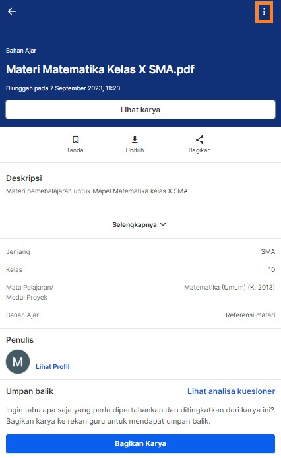This screenshot has height=458, width=281.
Task: Go back using the left arrow
Action: (12, 11)
